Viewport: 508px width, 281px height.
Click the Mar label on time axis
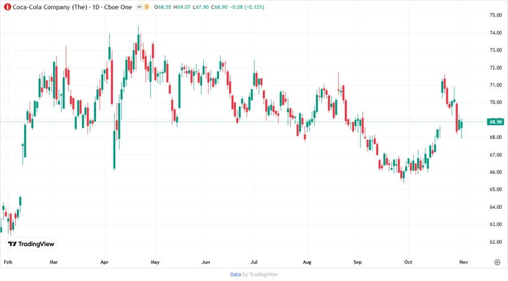tap(54, 262)
